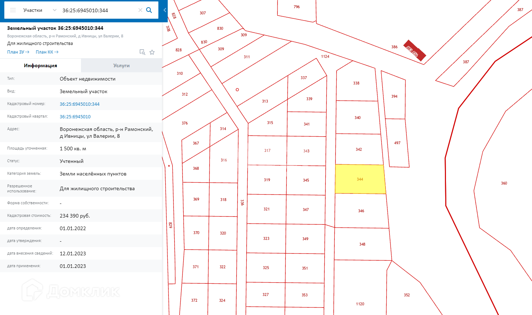The width and height of the screenshot is (532, 315).
Task: Select parcel 341 on the map
Action: point(307,124)
